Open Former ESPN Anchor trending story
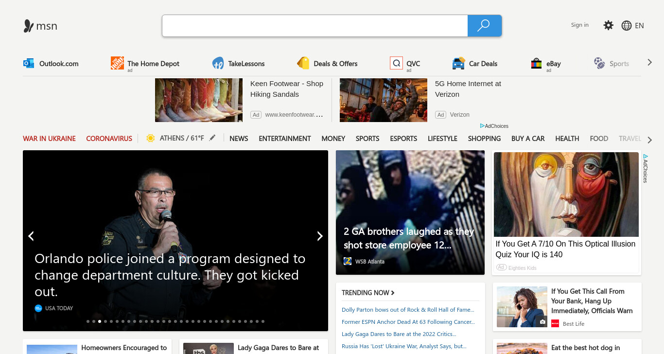This screenshot has width=664, height=354. pyautogui.click(x=408, y=322)
